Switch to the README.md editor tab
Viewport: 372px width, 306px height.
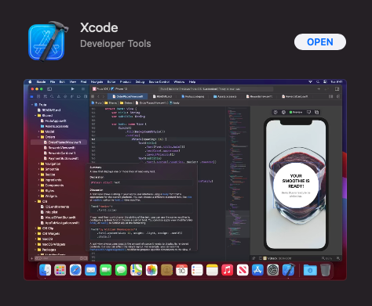point(162,96)
